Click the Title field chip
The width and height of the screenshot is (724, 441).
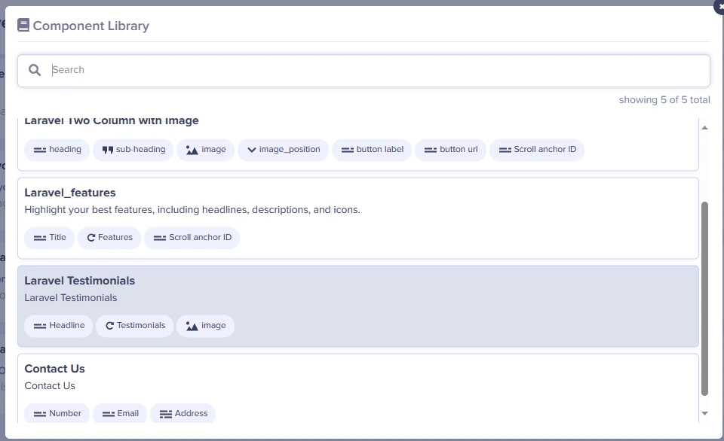click(x=50, y=238)
